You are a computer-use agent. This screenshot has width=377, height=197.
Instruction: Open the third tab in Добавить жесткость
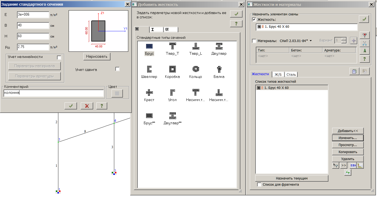[171, 29]
